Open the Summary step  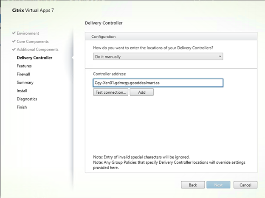coord(25,83)
